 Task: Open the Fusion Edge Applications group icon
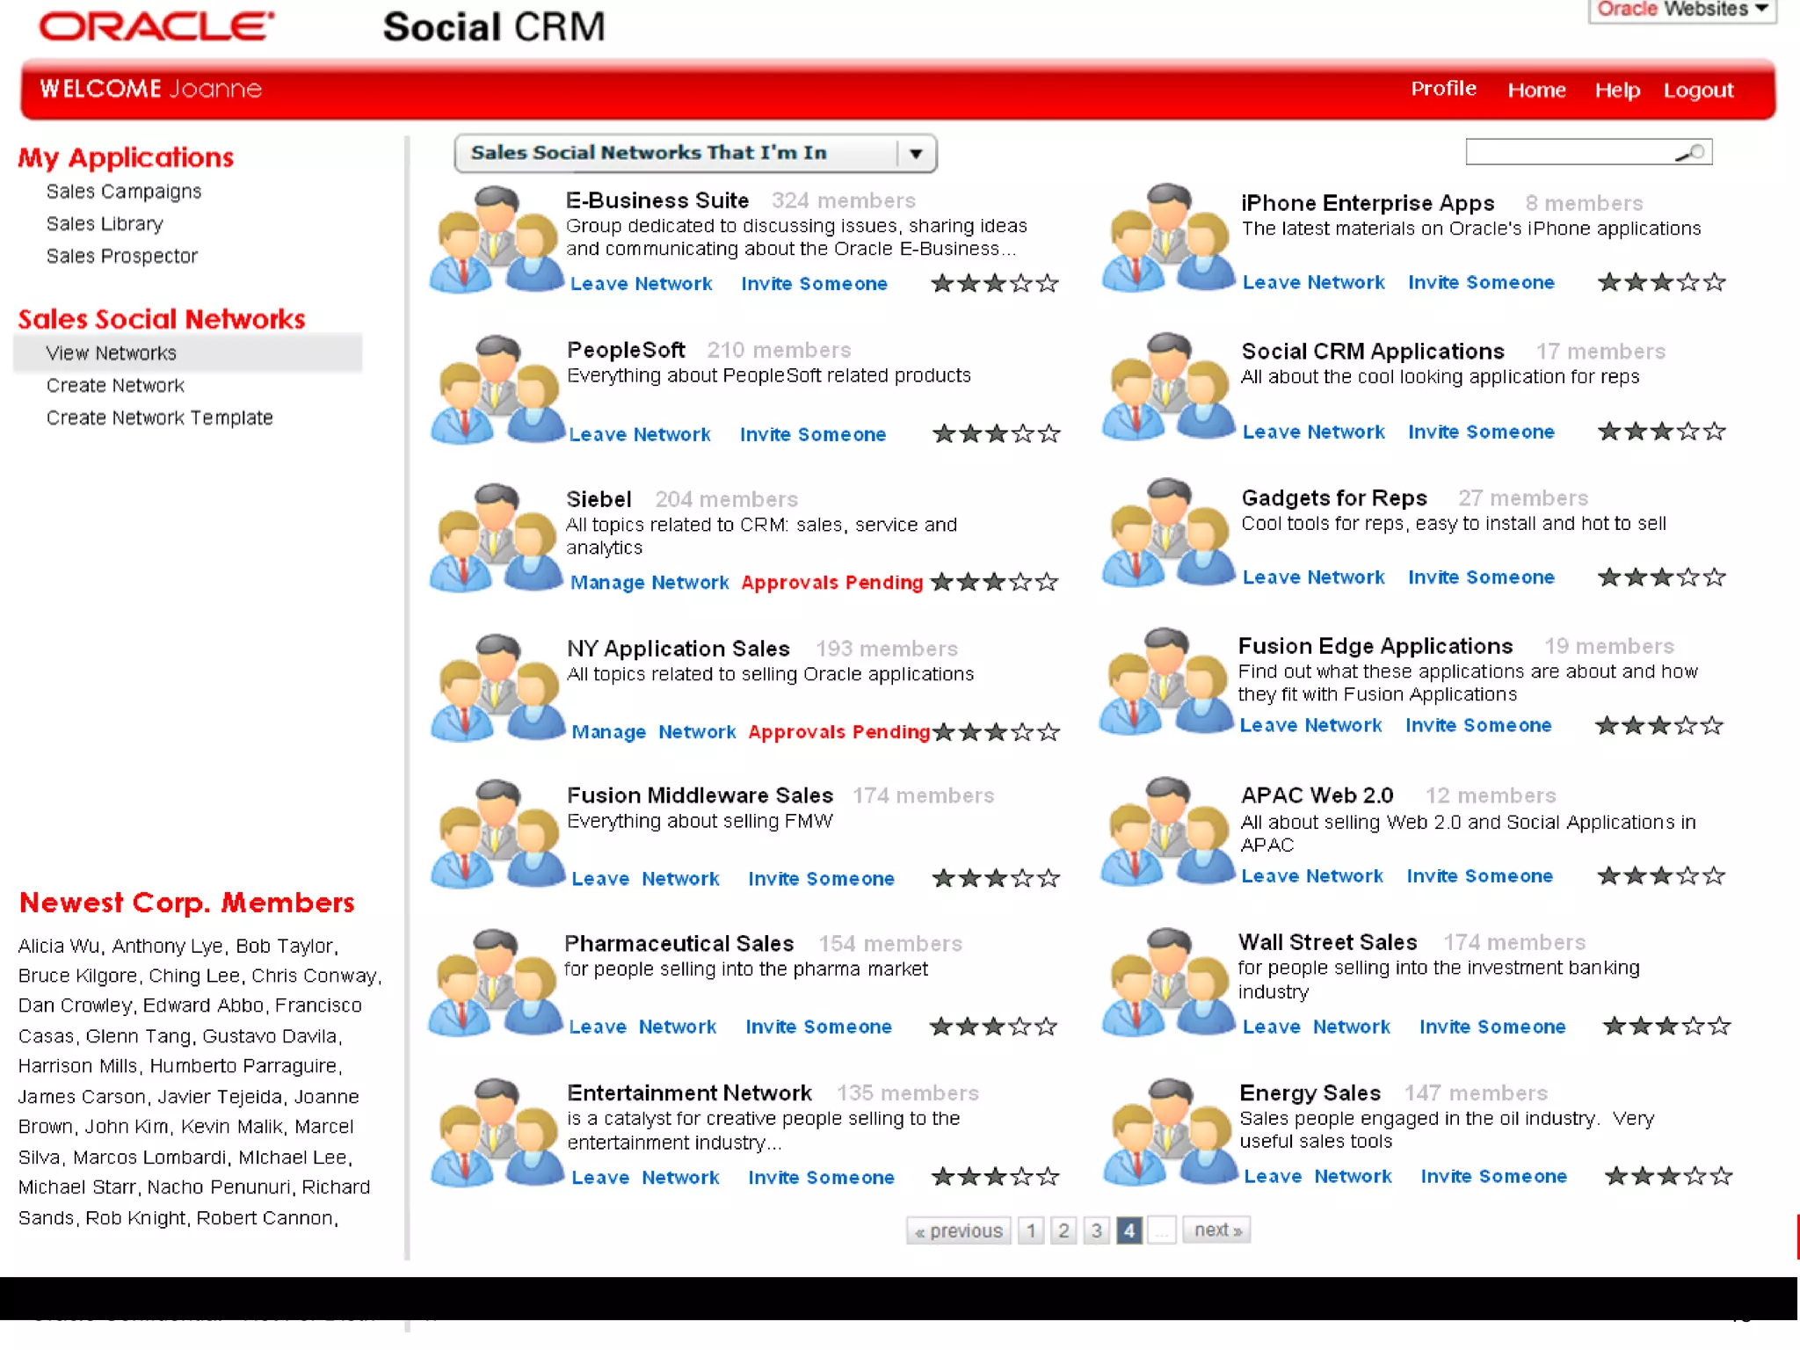click(1167, 681)
